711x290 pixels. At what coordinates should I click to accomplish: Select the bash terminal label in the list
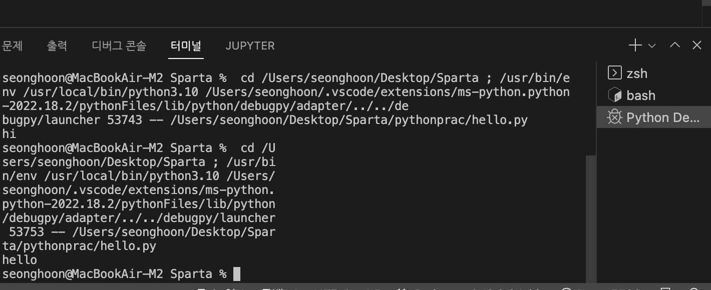641,95
